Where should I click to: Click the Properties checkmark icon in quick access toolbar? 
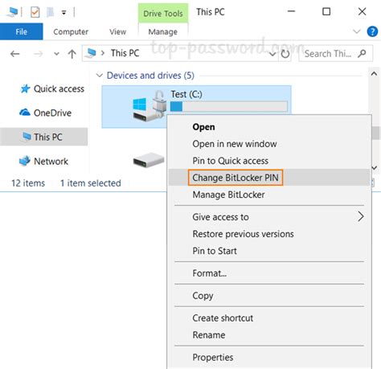click(x=35, y=12)
